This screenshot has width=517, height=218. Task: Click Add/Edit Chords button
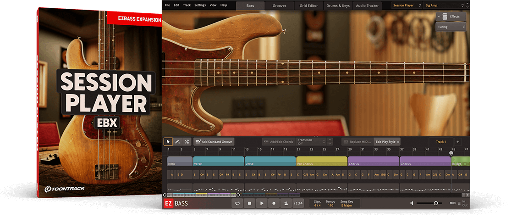[278, 142]
